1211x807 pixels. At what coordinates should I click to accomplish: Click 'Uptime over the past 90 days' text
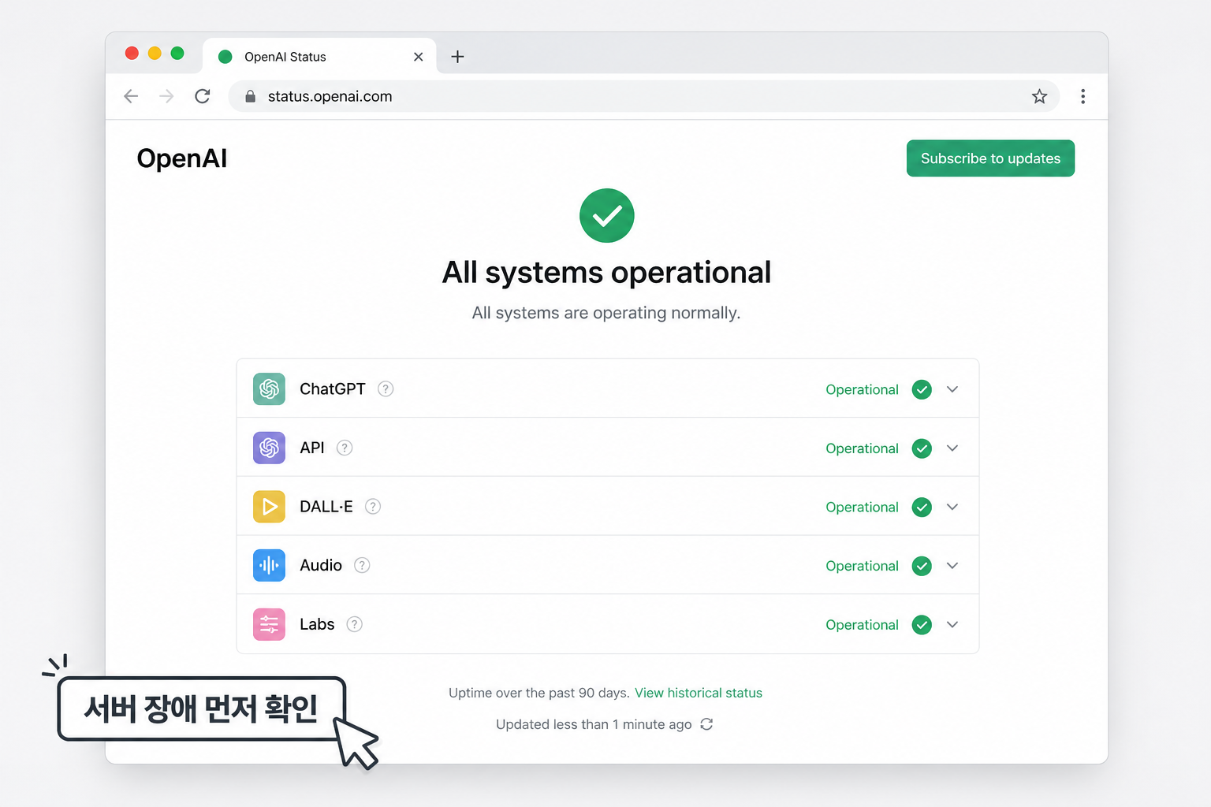click(x=539, y=693)
